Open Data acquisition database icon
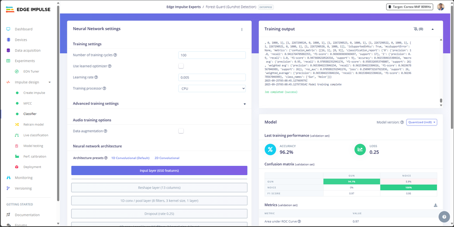Screen dimensions: 454x227 point(8,51)
